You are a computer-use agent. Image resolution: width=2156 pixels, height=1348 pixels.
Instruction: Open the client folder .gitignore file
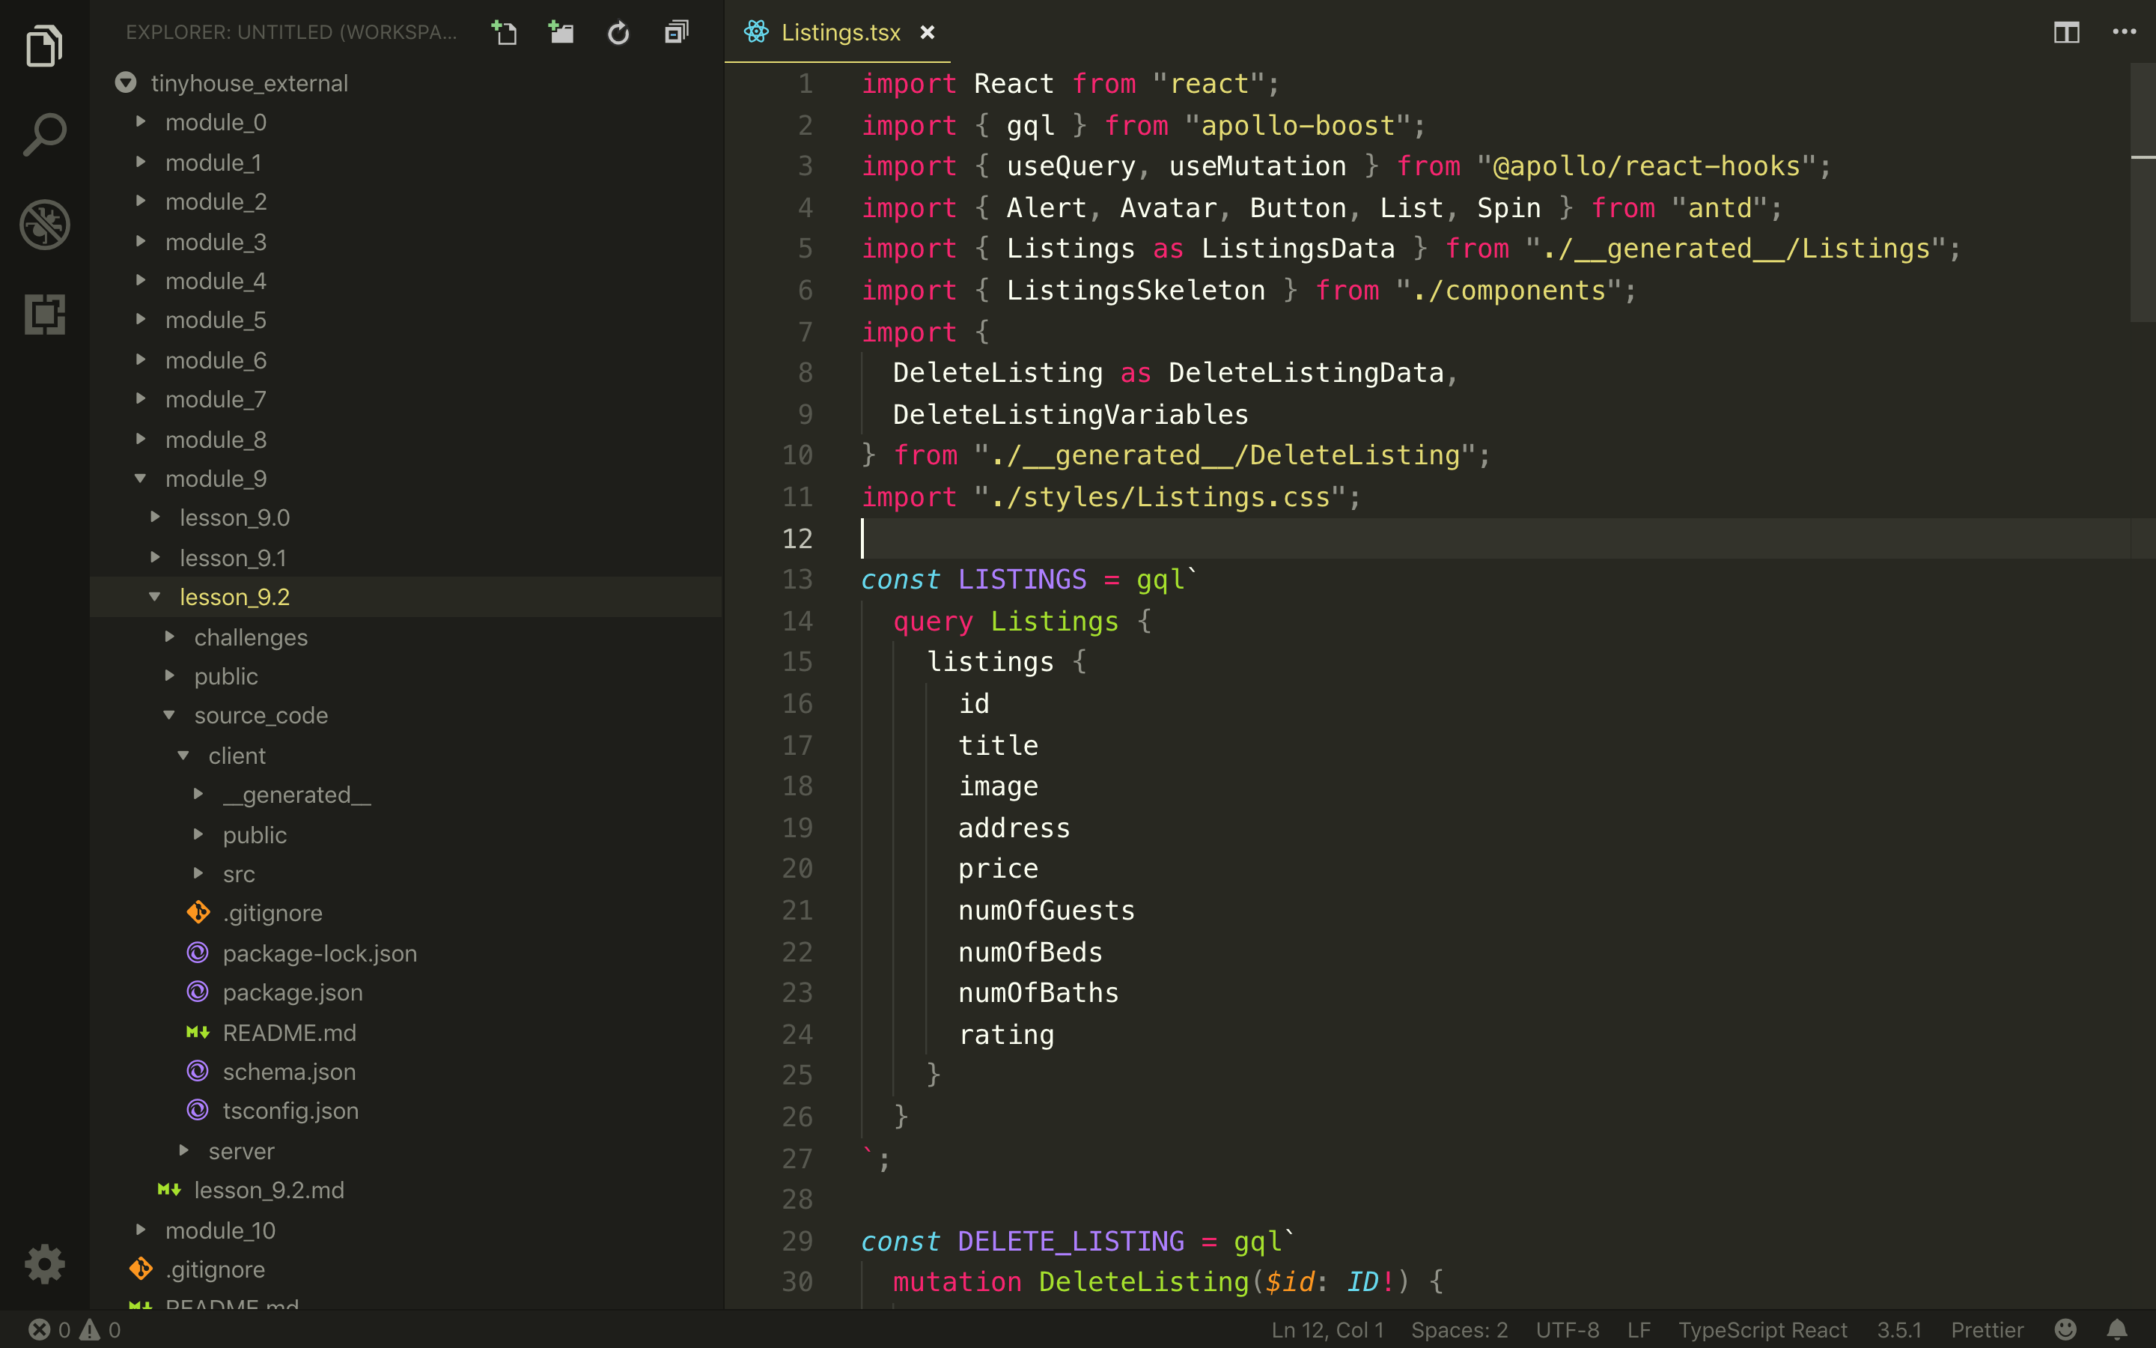272,913
